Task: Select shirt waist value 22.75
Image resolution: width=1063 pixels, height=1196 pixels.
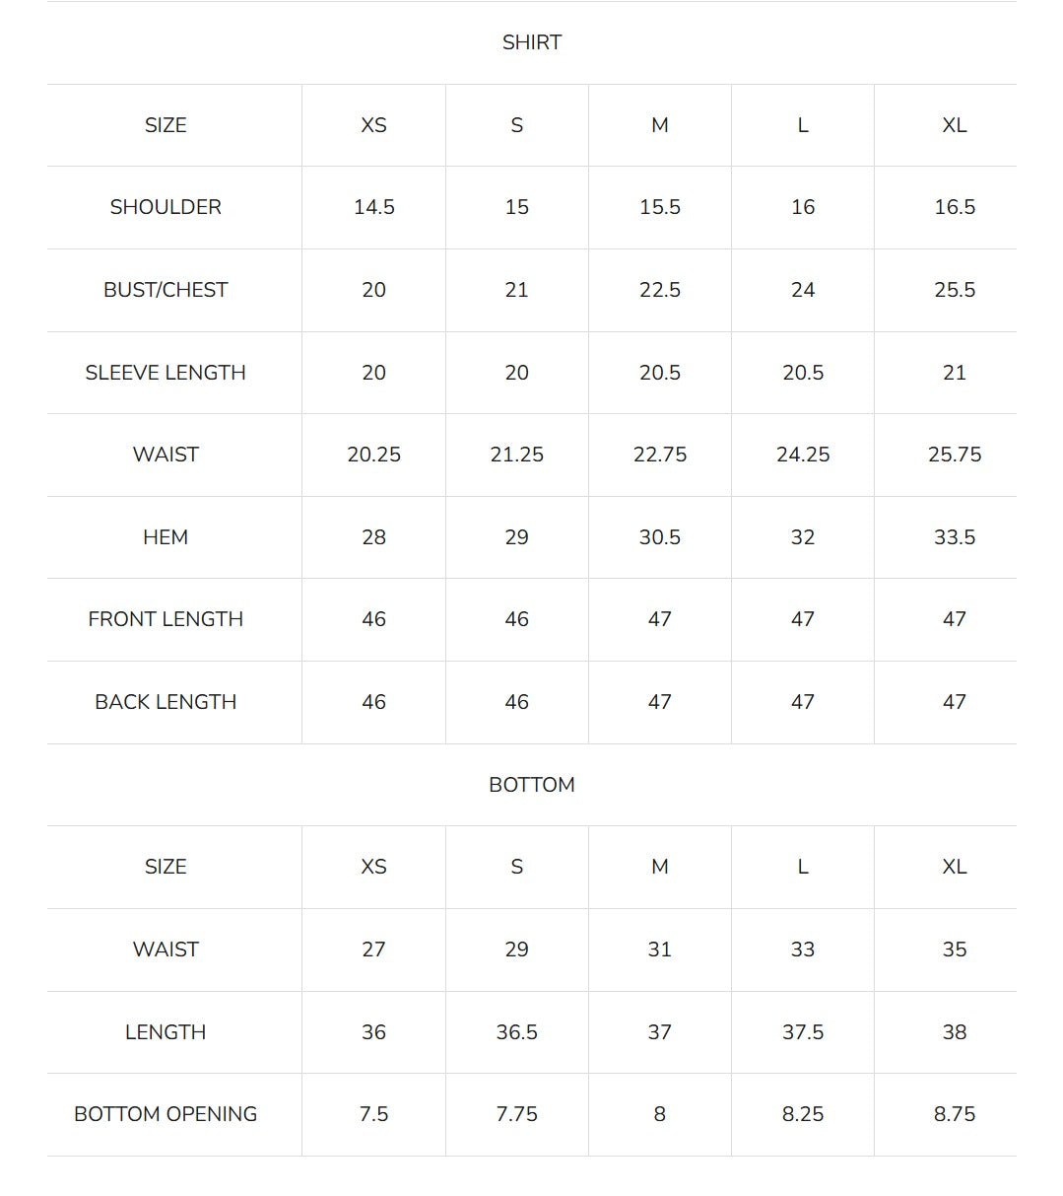Action: point(660,455)
